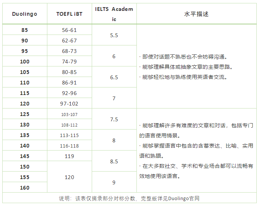Select the TOEFL range 56-61 cell

tap(70, 30)
